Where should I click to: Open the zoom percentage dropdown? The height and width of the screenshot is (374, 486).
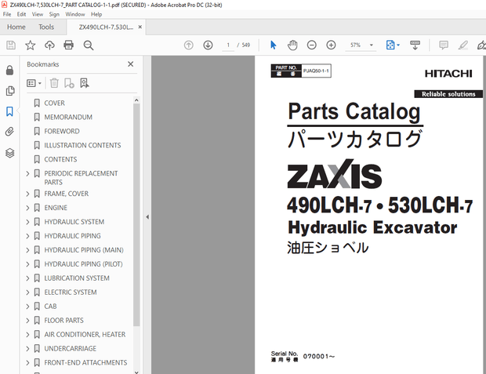tap(372, 45)
